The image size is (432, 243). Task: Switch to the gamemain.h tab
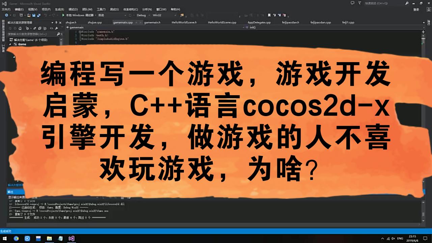tap(152, 22)
